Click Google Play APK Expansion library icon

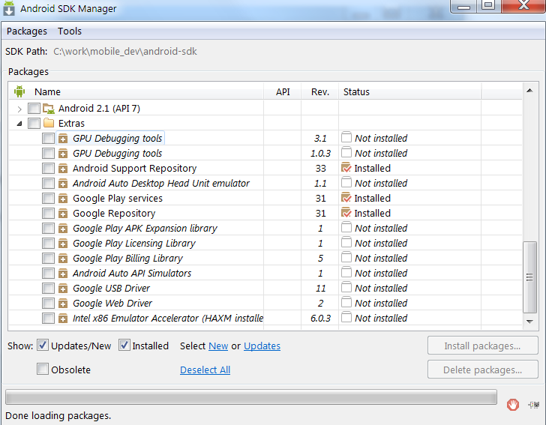[63, 229]
